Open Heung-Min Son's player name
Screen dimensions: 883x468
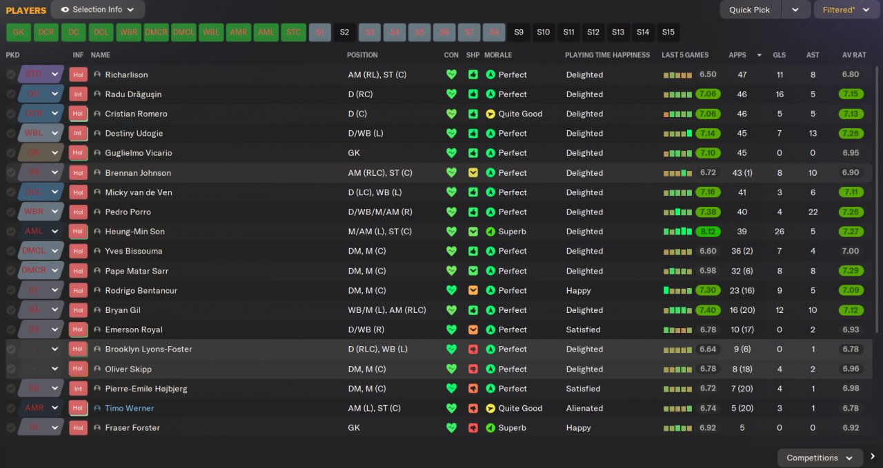135,232
